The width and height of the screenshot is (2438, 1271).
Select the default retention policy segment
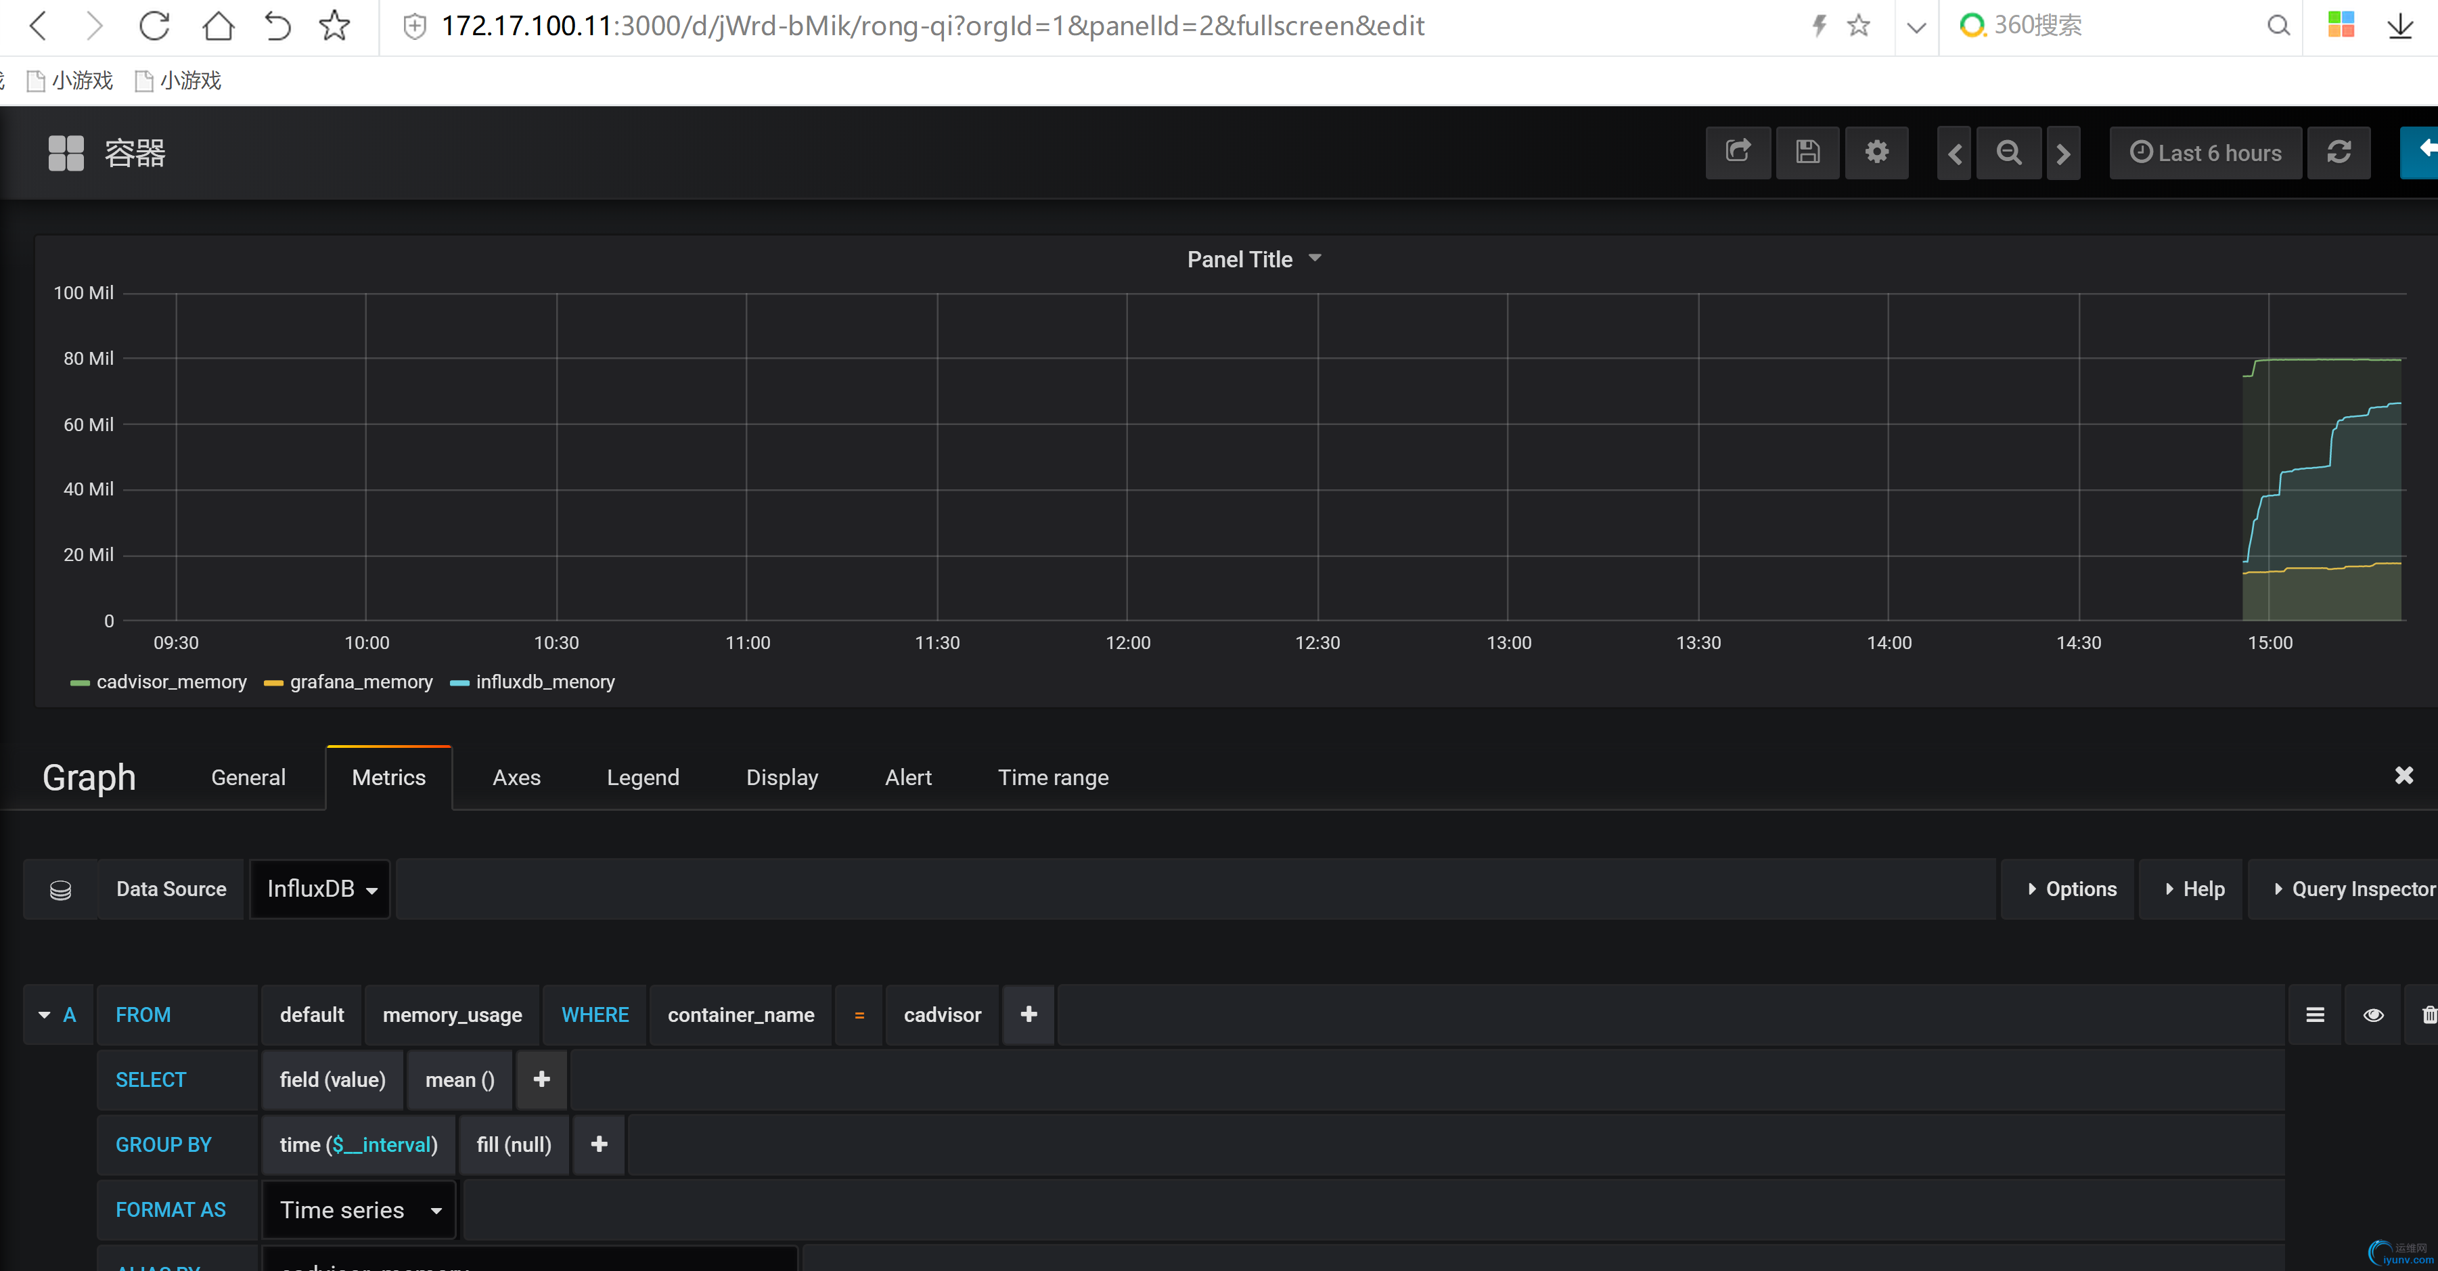[x=311, y=1014]
